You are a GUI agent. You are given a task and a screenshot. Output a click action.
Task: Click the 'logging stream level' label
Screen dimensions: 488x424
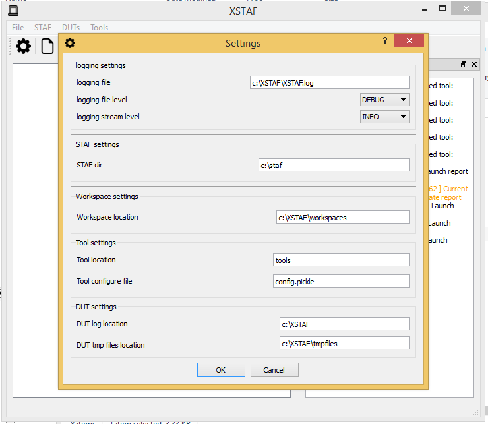point(108,117)
